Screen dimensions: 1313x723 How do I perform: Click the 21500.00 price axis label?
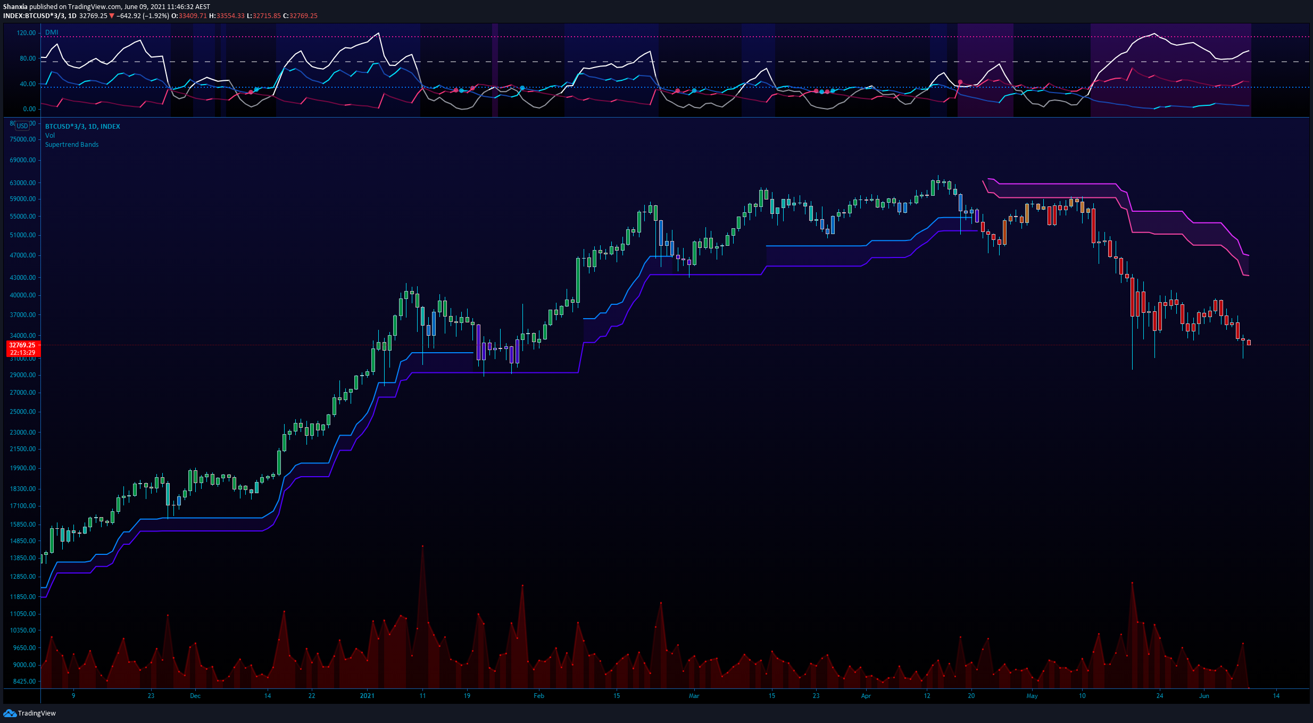(x=23, y=449)
